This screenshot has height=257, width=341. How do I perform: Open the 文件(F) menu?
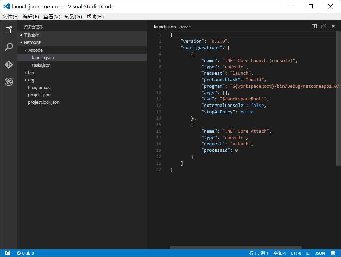[x=10, y=16]
